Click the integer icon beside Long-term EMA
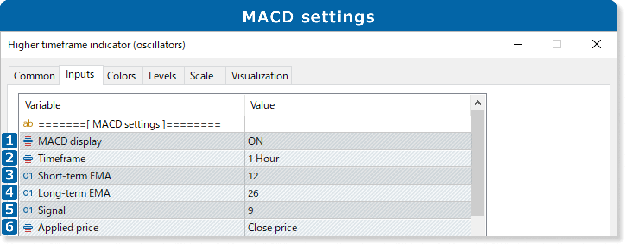This screenshot has width=626, height=245. point(28,193)
